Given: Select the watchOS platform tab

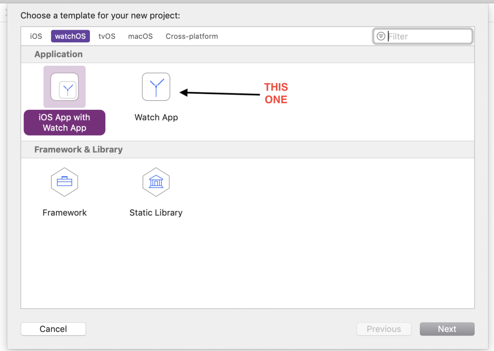Looking at the screenshot, I should (x=70, y=36).
